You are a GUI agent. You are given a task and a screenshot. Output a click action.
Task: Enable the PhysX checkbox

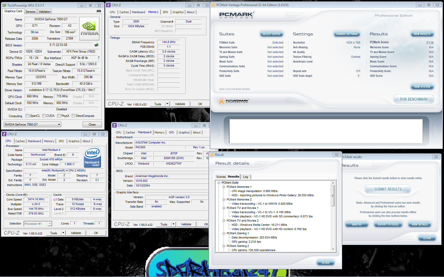click(59, 116)
